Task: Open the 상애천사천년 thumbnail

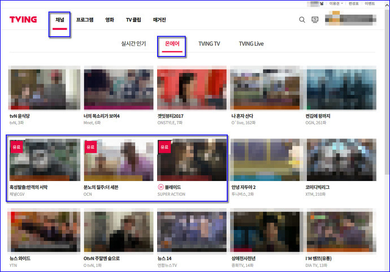Action: click(x=265, y=231)
